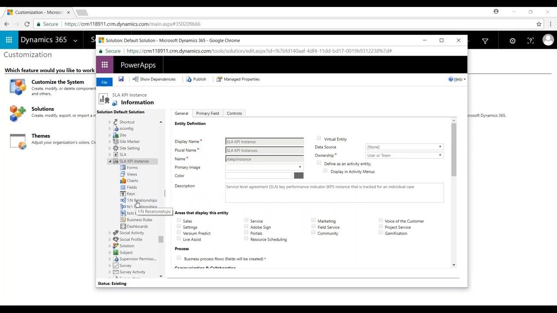Expand the Social Activity tree node
557x313 pixels.
coord(110,233)
